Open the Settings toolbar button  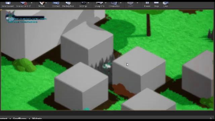[83, 4]
